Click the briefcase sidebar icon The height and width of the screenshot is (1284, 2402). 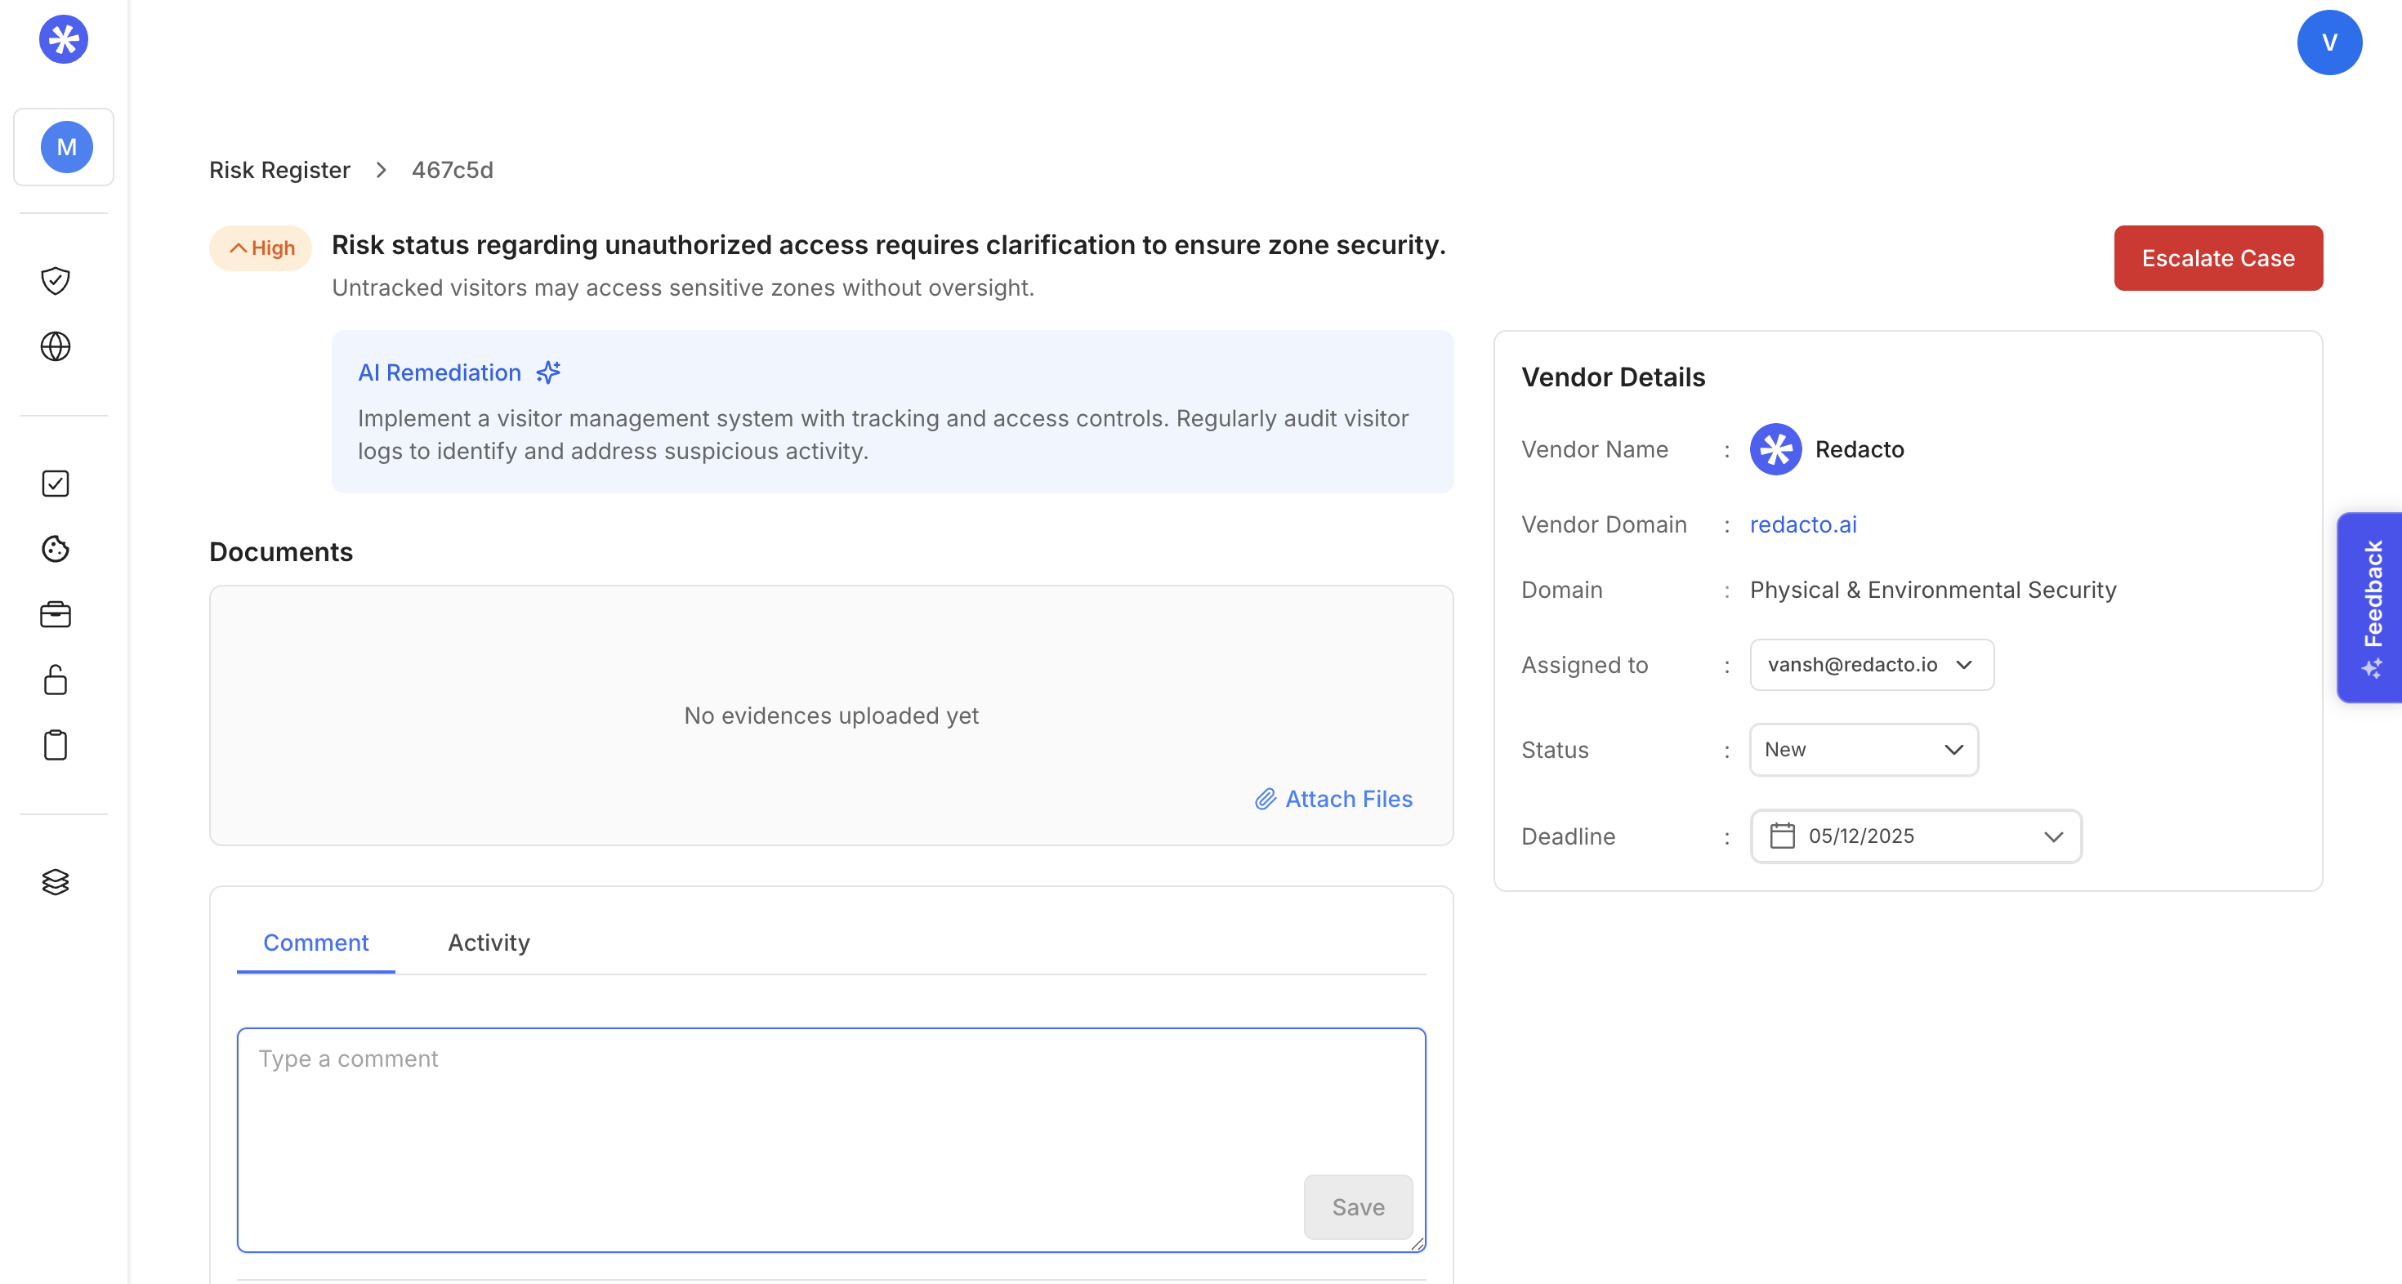coord(56,614)
